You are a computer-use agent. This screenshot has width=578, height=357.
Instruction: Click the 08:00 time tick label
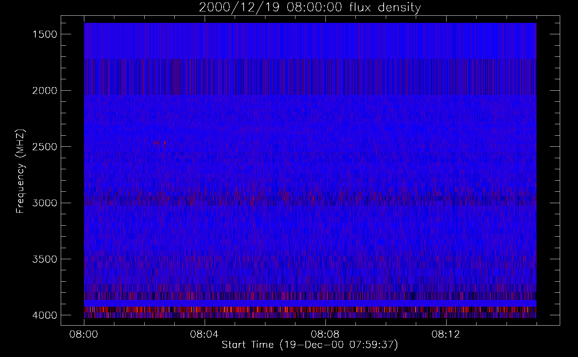coord(84,335)
